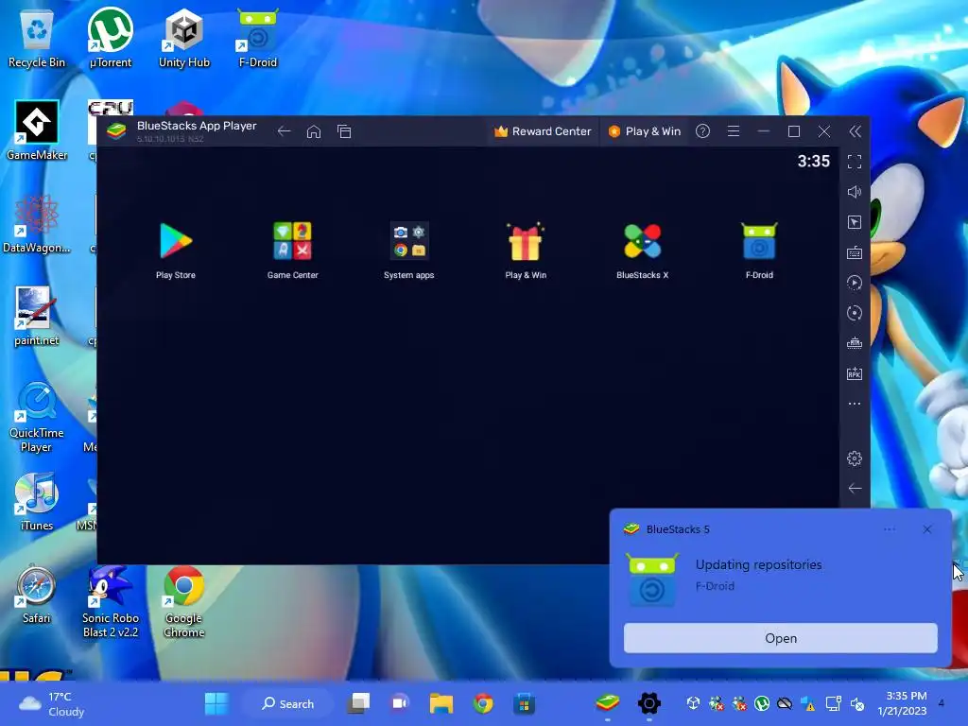Open the Windows Start menu
The height and width of the screenshot is (726, 968).
click(216, 703)
